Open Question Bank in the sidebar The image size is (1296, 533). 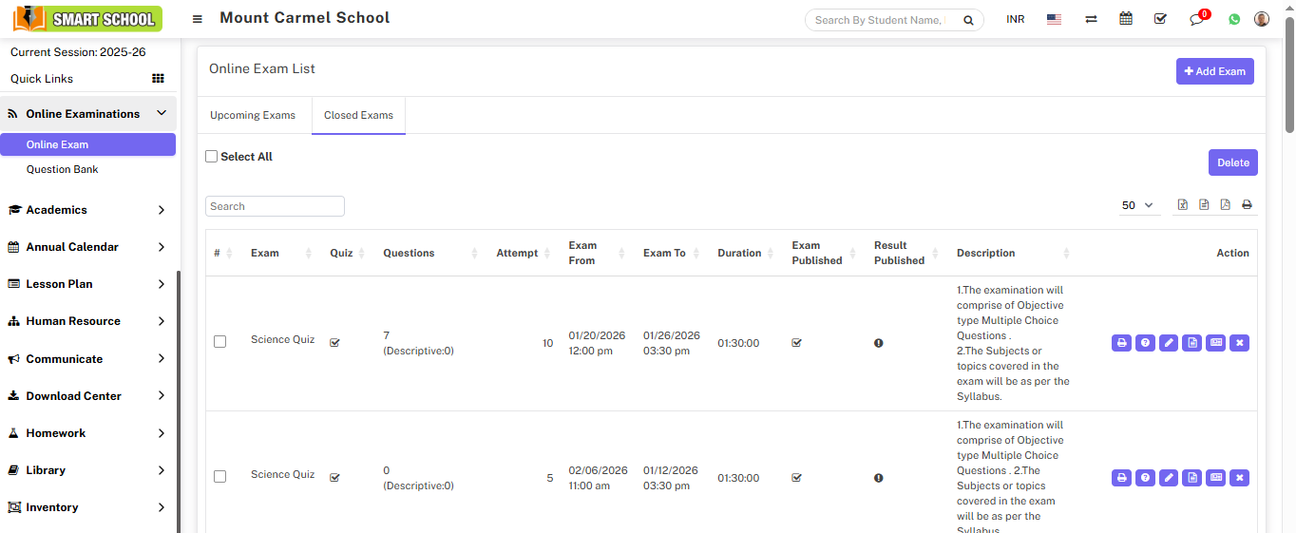[x=63, y=169]
